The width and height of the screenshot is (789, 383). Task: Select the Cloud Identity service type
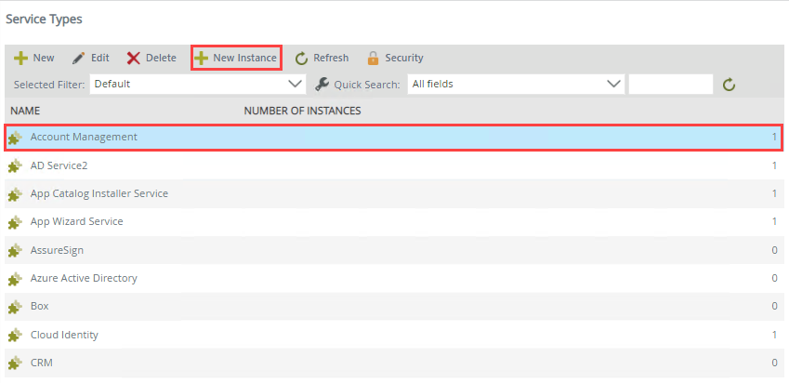(x=393, y=335)
